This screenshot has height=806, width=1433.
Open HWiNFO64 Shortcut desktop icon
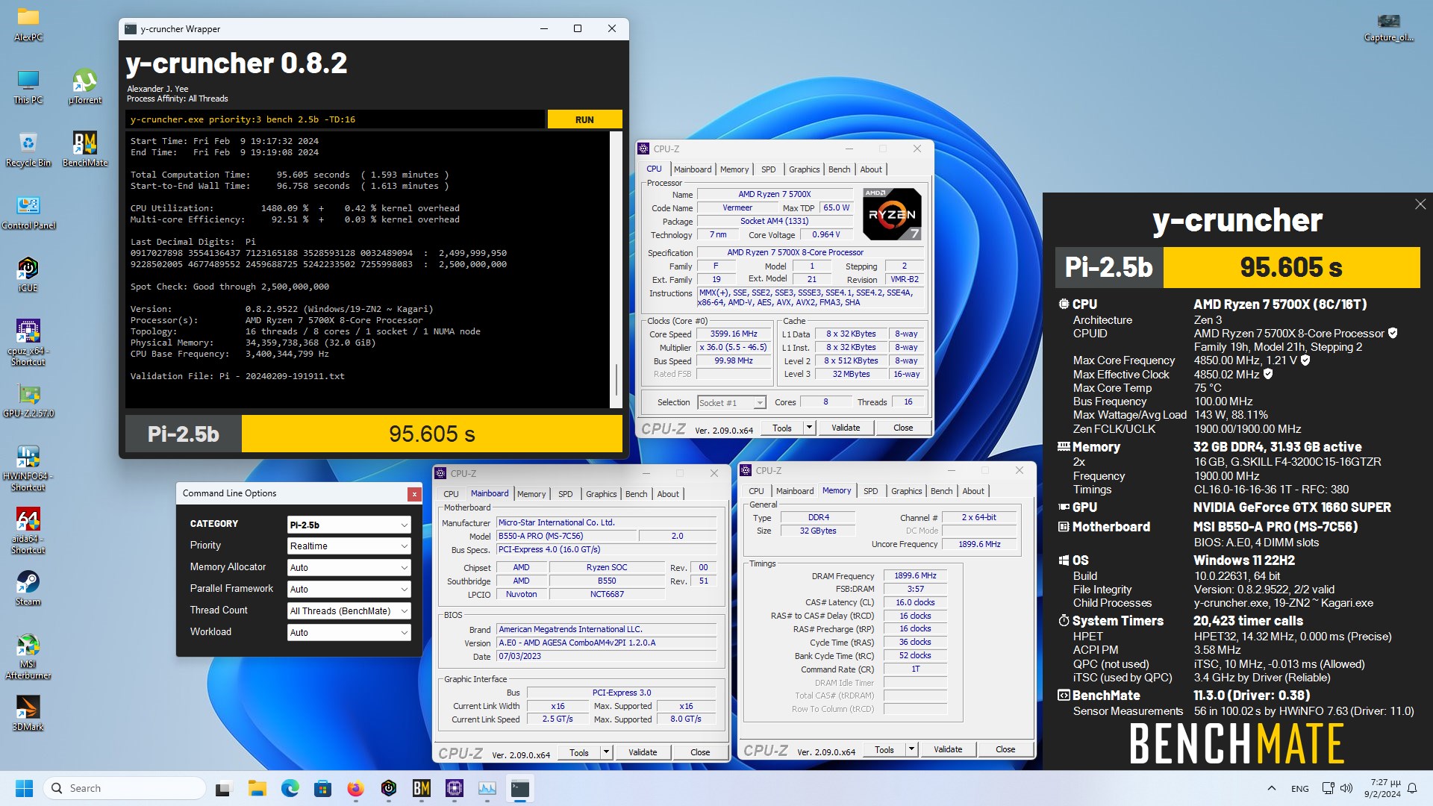[x=28, y=468]
